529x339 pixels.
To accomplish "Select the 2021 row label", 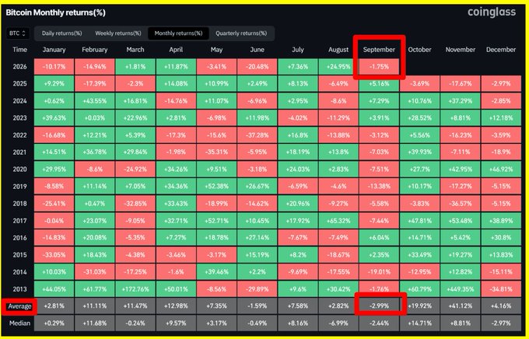I will 19,152.
